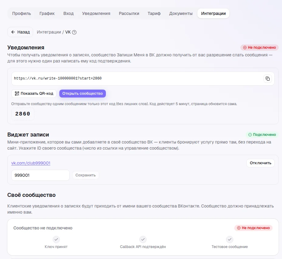
Task: Click the Тестовое сообщение check icon
Action: pos(230,239)
